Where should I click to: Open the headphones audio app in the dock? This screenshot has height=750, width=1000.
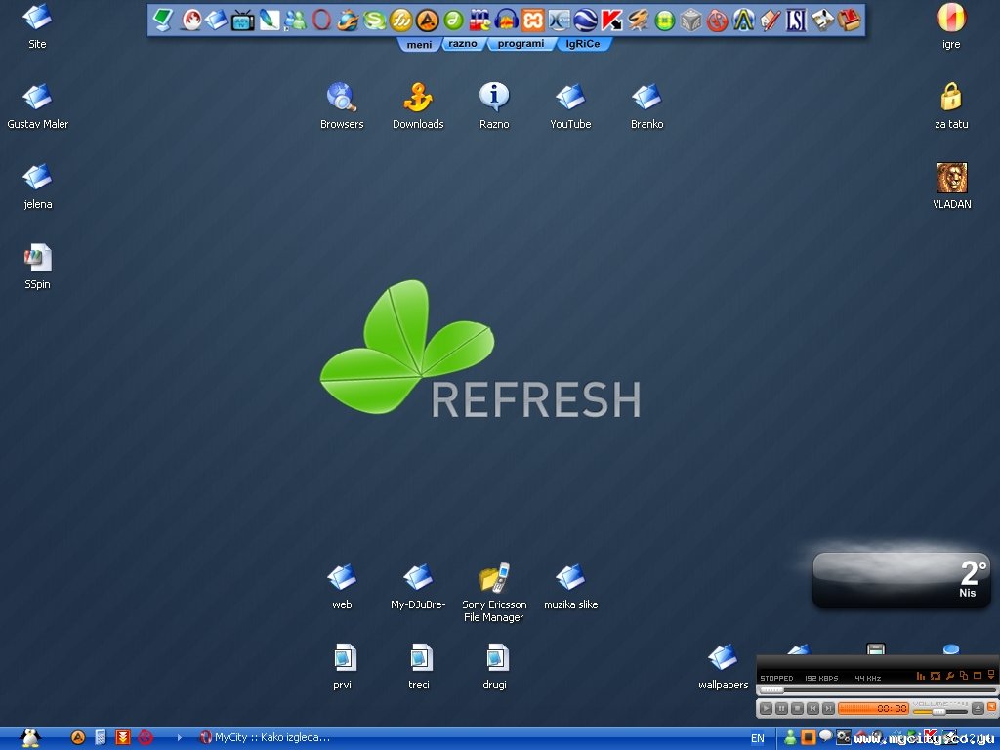click(x=507, y=21)
